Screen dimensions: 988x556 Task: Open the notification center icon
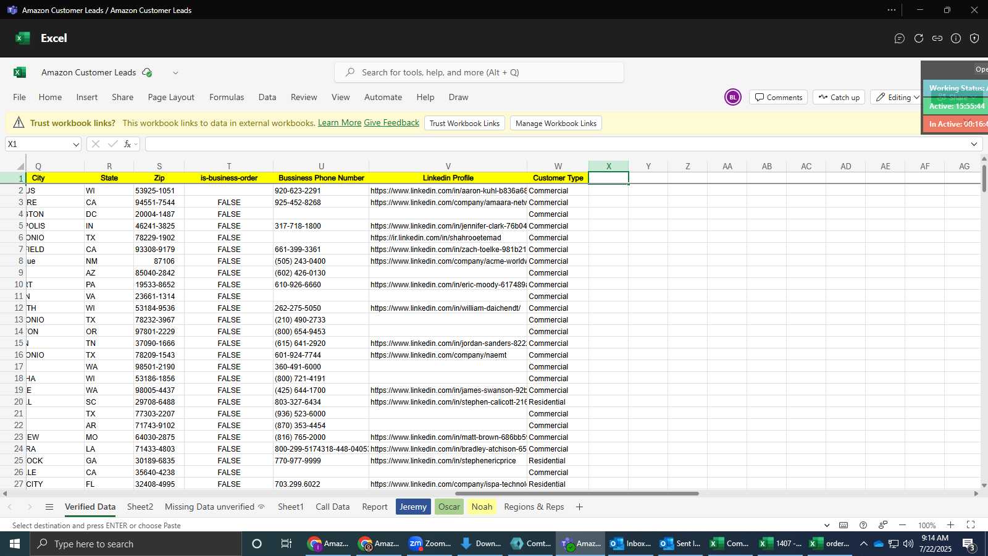[x=969, y=544]
